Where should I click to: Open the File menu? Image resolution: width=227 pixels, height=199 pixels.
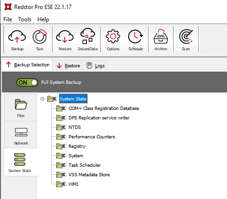(8, 19)
